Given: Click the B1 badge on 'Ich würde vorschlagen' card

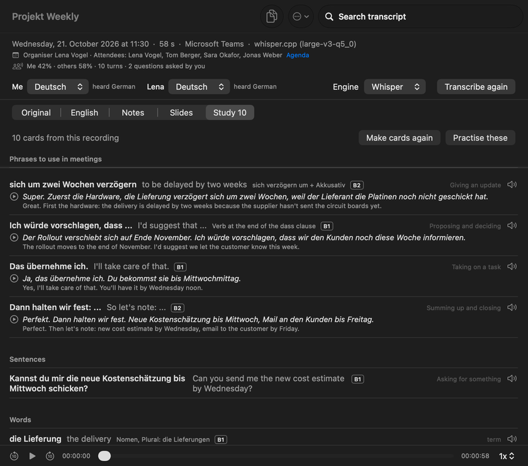Looking at the screenshot, I should coord(327,226).
